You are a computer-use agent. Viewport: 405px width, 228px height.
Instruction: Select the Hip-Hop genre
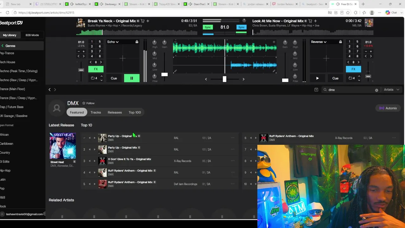(x=5, y=170)
